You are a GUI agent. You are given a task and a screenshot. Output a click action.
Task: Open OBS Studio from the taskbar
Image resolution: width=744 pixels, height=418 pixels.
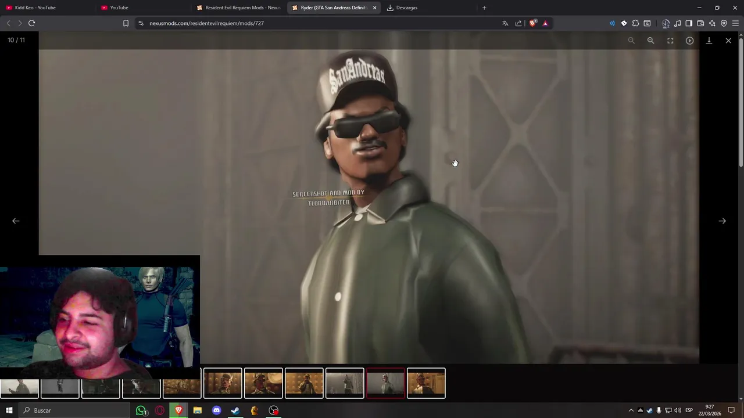(x=274, y=410)
